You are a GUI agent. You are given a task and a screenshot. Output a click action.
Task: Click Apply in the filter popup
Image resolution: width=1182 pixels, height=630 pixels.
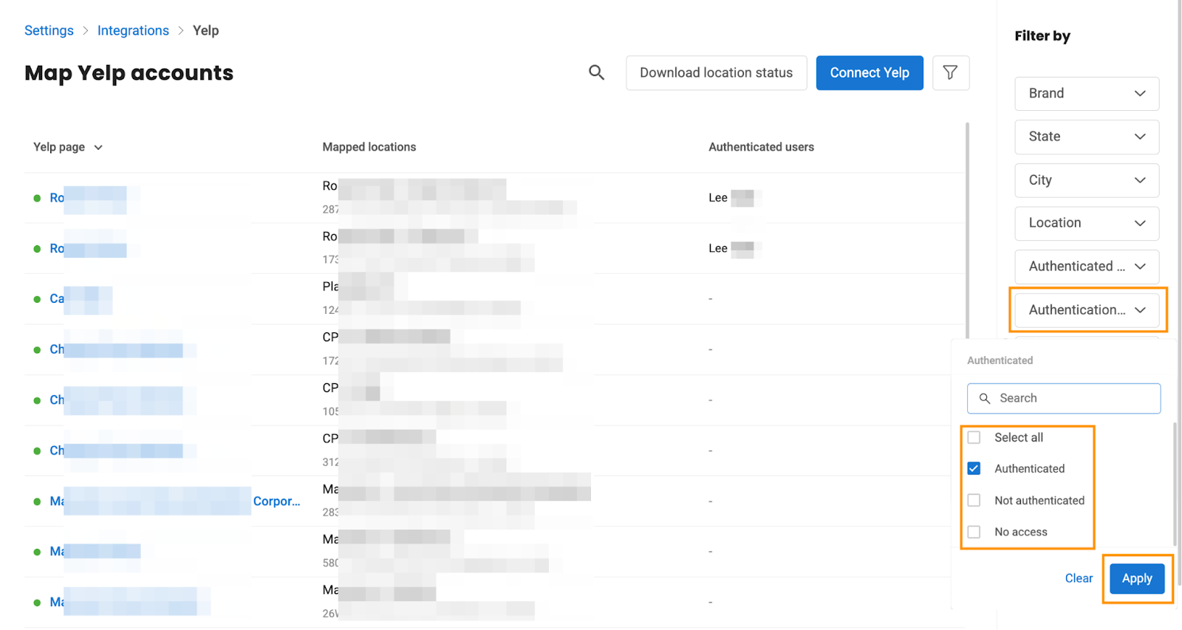click(1137, 578)
